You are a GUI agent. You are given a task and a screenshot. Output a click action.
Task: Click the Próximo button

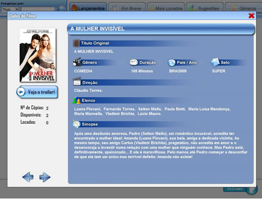tap(235, 189)
